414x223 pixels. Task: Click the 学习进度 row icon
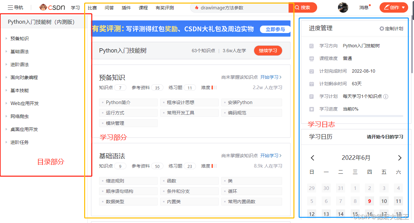[312, 109]
